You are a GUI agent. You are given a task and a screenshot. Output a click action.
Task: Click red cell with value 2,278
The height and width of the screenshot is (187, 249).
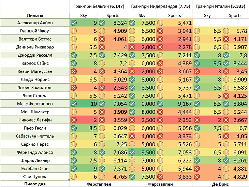click(x=174, y=47)
